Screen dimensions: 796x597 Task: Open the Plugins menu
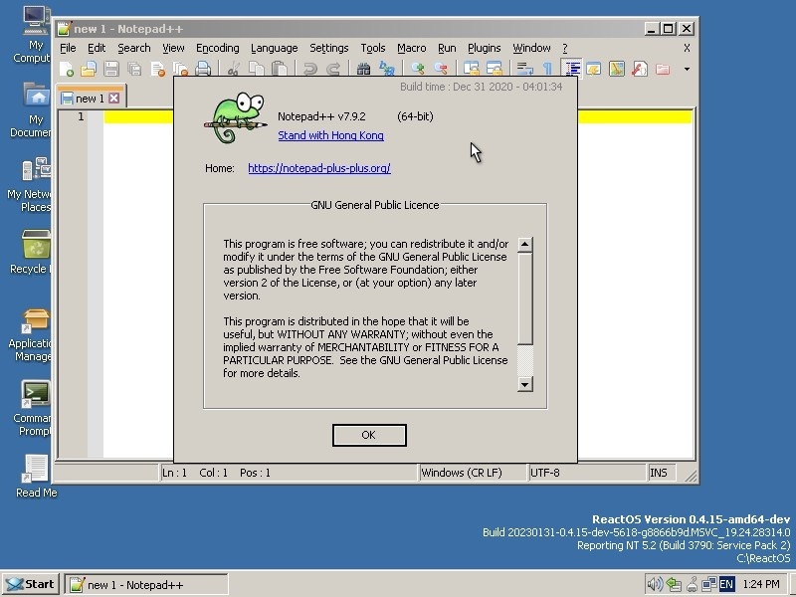[x=485, y=48]
